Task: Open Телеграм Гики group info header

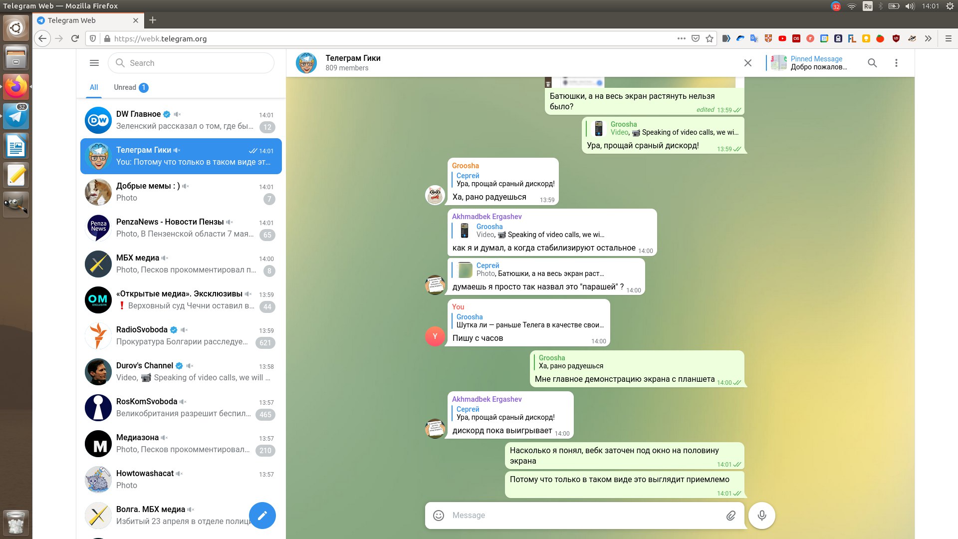Action: coord(353,63)
